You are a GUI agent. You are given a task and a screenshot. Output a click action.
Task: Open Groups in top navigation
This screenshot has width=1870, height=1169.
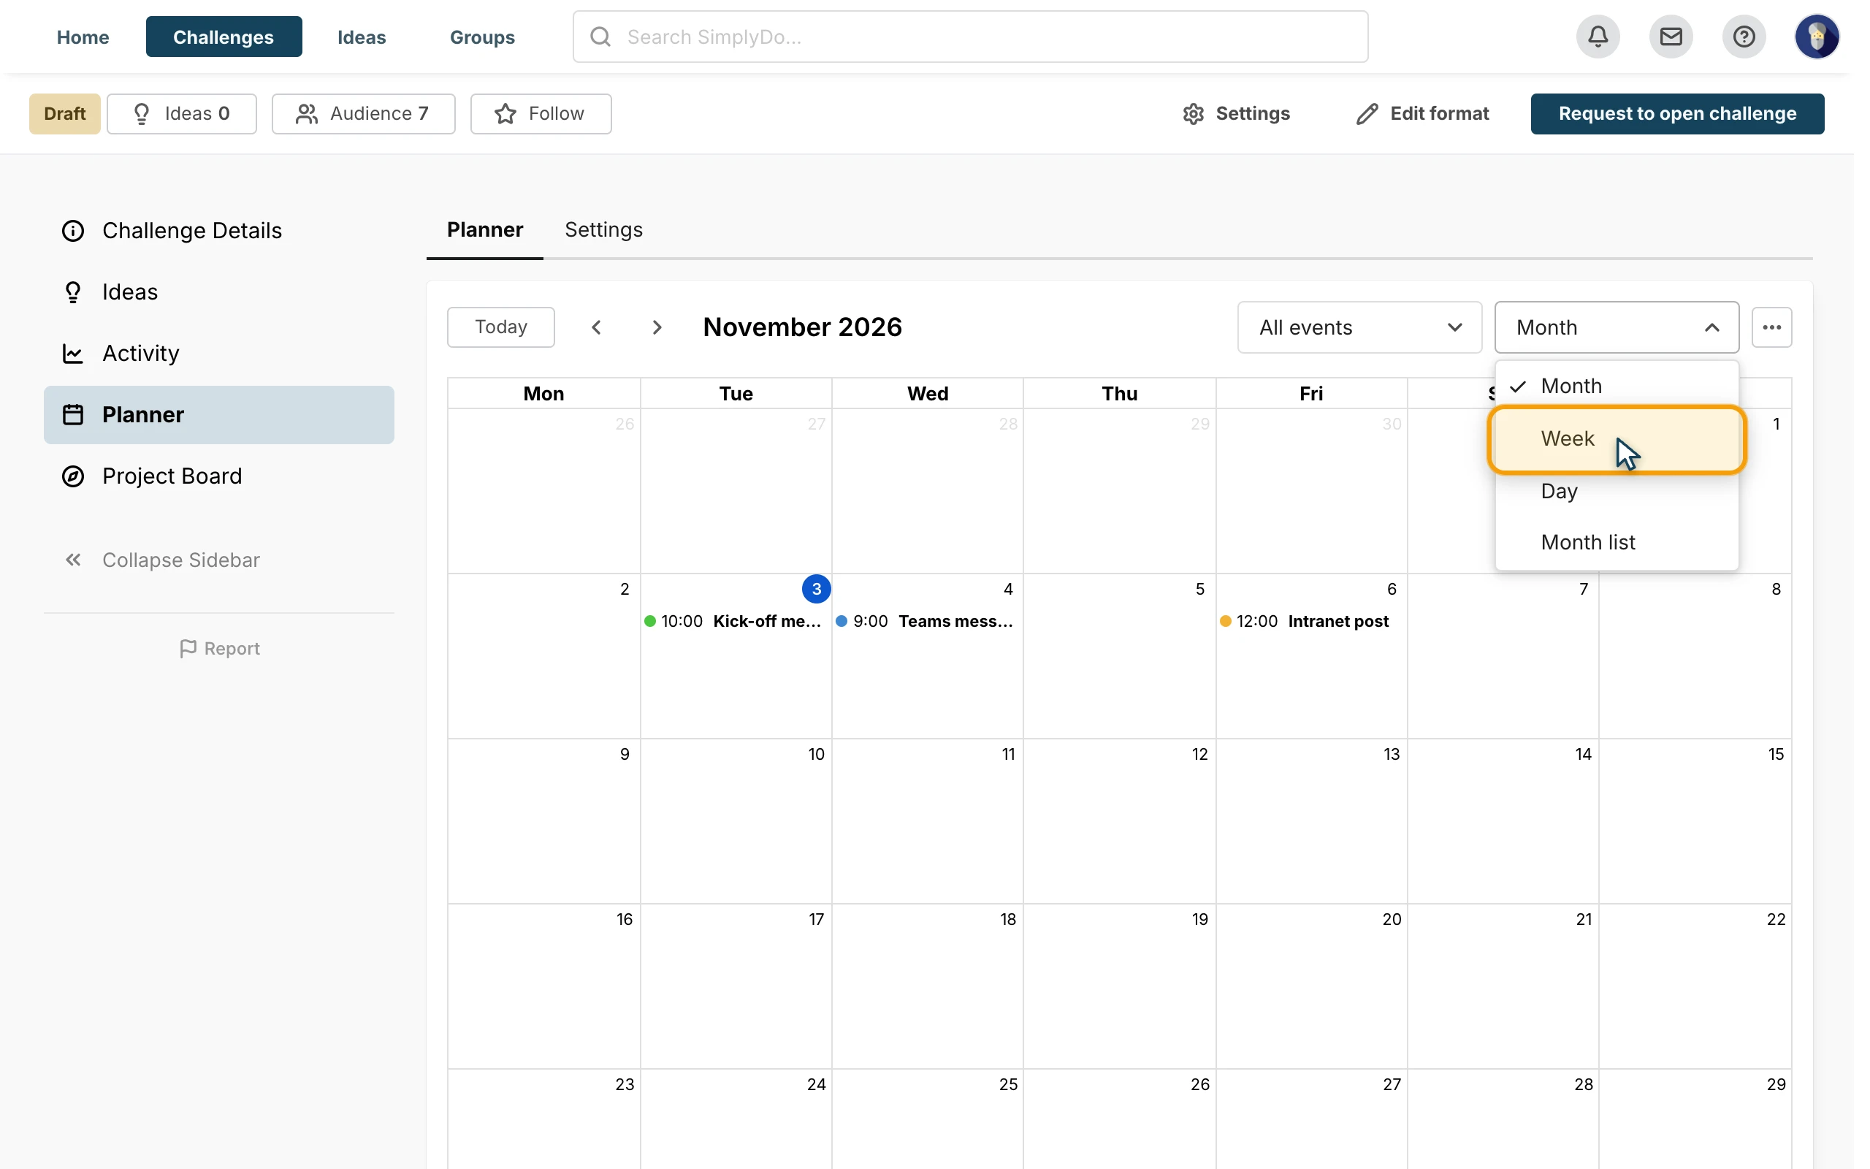coord(482,37)
